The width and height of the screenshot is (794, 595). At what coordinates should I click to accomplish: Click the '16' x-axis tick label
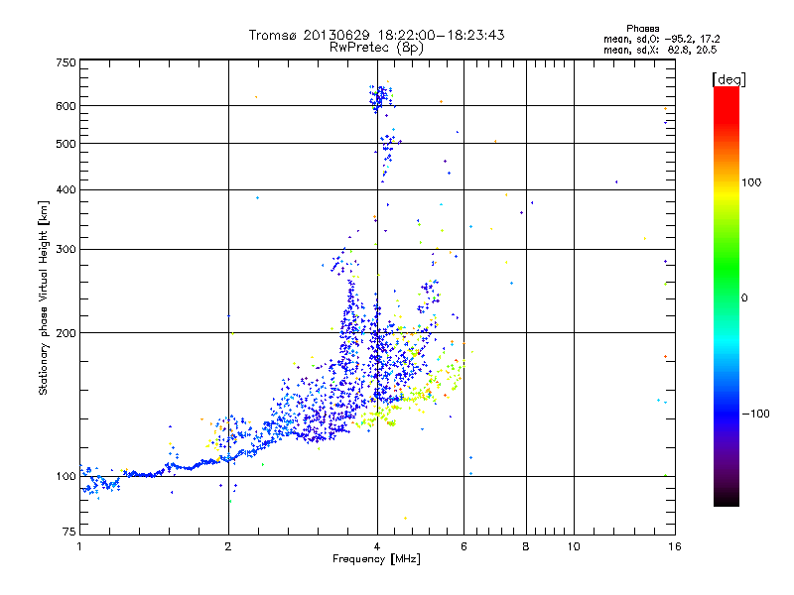675,546
